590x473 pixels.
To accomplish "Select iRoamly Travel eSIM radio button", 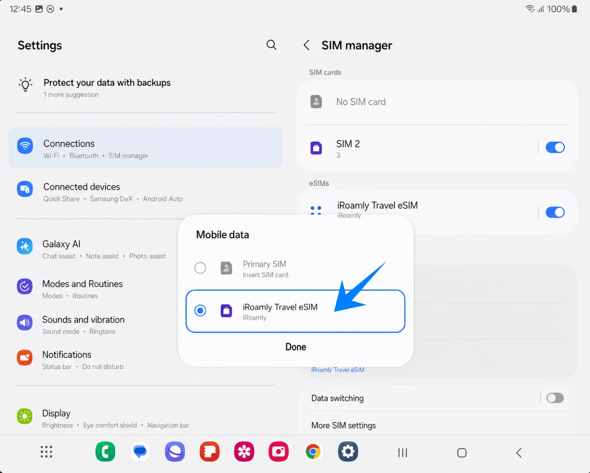I will coord(200,311).
